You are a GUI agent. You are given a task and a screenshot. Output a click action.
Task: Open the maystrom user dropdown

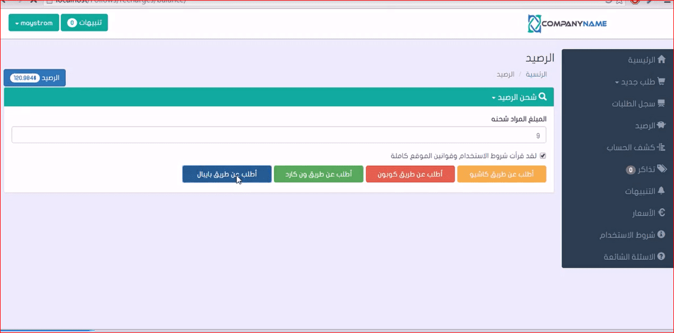click(34, 23)
